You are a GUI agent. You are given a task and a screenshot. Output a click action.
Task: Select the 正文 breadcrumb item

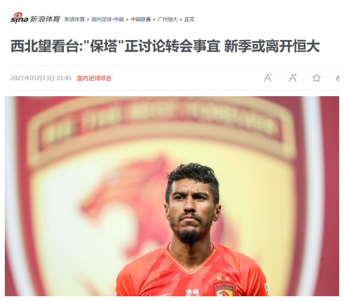coord(189,19)
